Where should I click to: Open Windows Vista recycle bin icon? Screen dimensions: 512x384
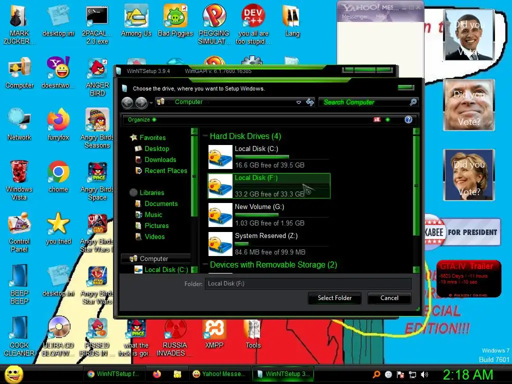19,180
